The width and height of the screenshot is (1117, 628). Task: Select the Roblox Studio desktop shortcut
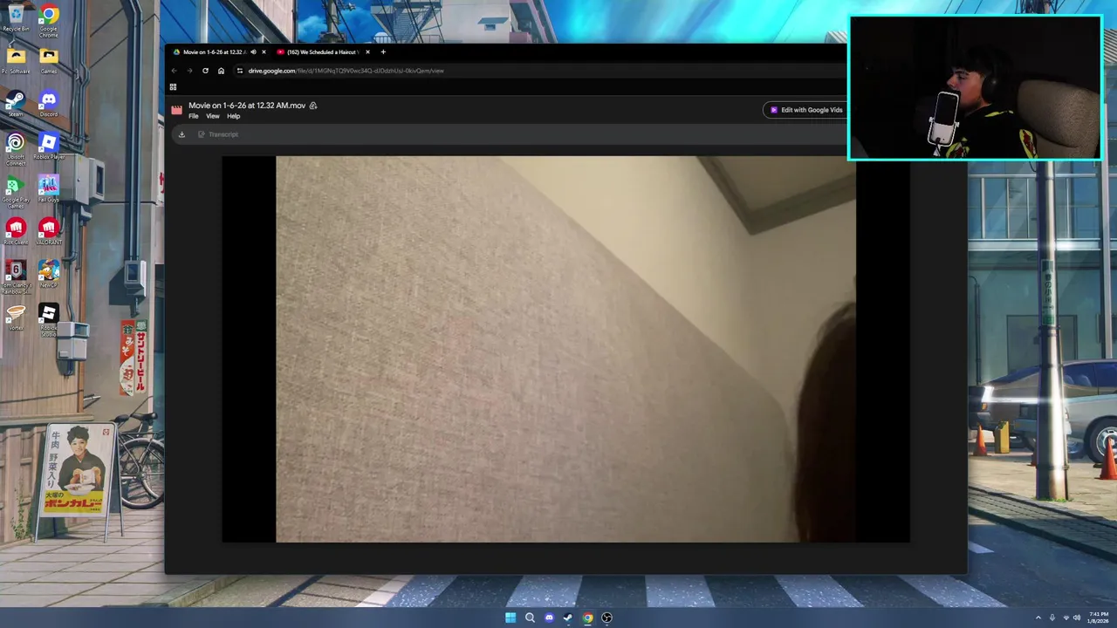click(49, 319)
